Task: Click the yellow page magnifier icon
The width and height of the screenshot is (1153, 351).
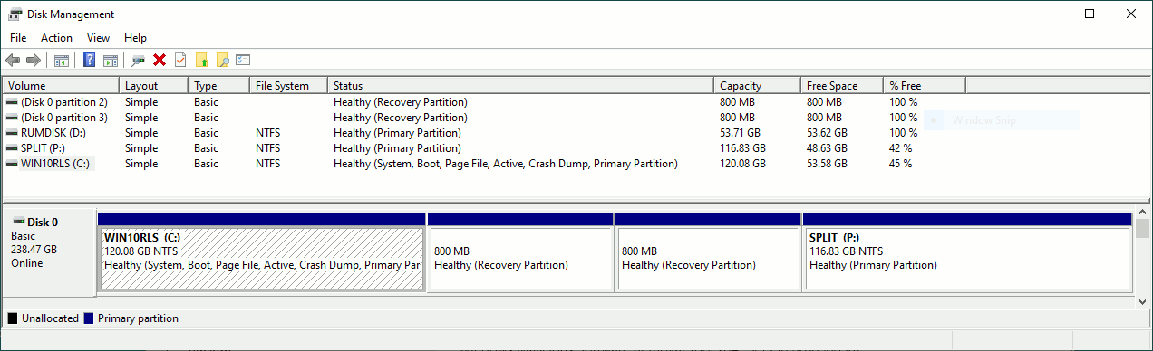Action: click(x=222, y=61)
